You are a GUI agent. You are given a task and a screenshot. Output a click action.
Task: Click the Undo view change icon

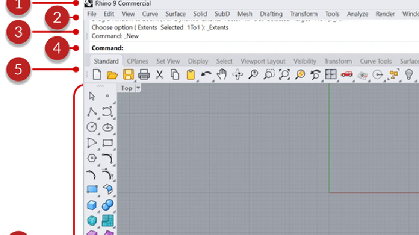click(315, 75)
